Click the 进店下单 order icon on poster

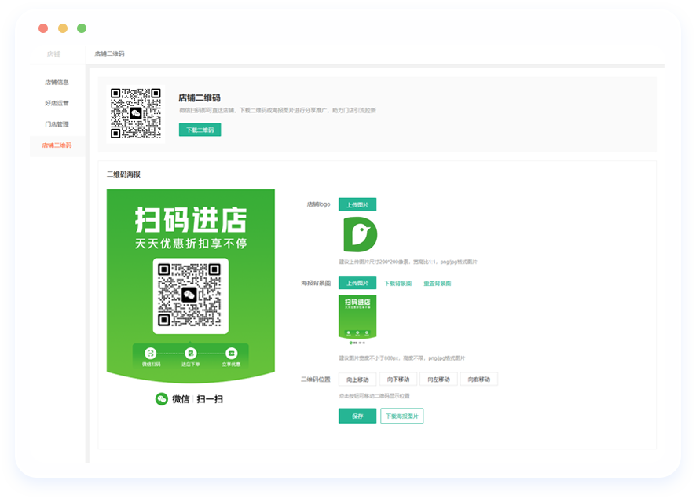(191, 354)
